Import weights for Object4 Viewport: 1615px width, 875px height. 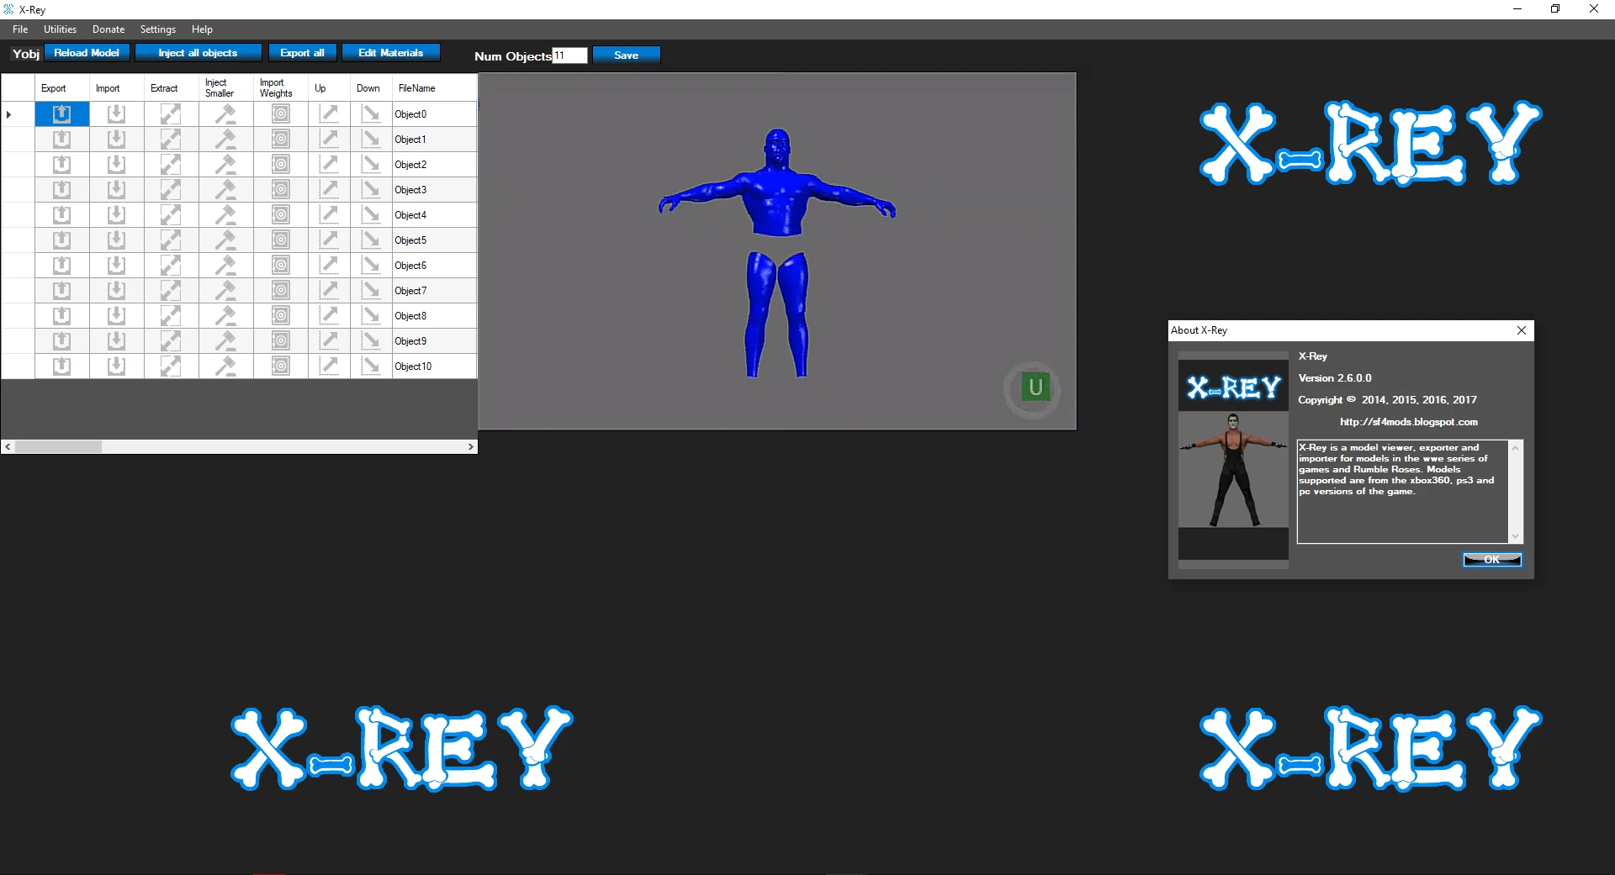(x=280, y=214)
